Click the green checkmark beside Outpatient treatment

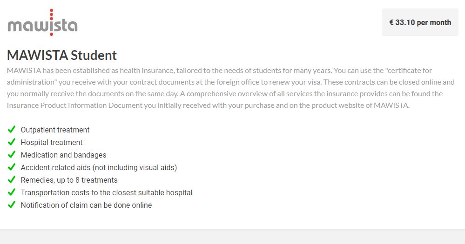click(x=12, y=129)
